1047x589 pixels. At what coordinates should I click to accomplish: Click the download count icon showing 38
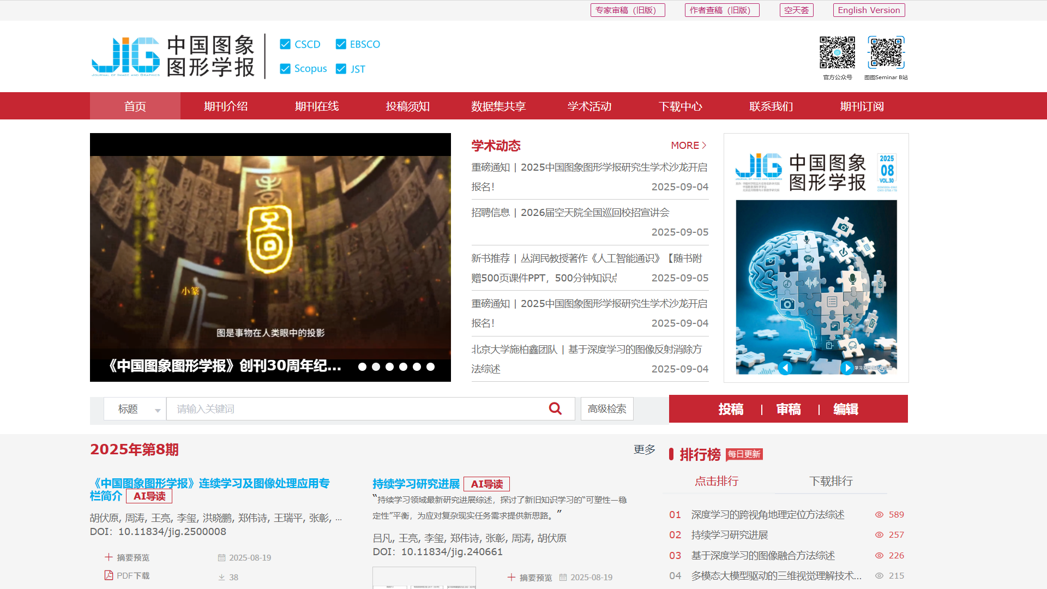coord(221,577)
